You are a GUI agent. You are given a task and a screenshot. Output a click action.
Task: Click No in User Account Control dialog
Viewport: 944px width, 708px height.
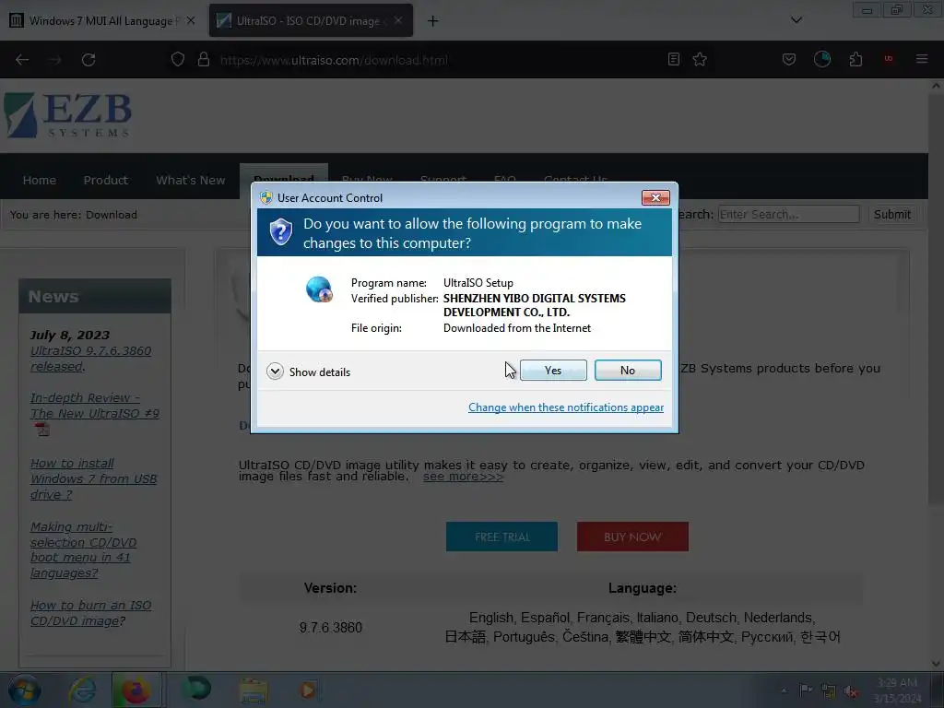pos(627,371)
